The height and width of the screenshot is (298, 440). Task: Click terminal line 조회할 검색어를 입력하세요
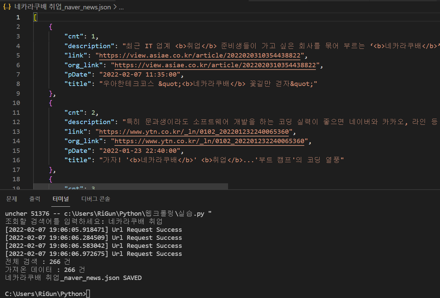84,222
